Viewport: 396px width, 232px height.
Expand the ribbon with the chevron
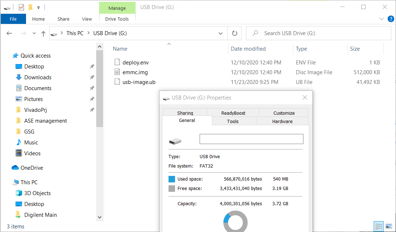[381, 19]
